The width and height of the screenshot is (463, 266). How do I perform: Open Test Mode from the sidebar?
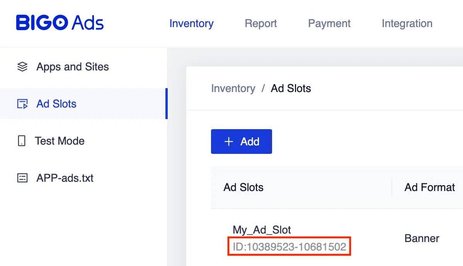click(60, 141)
